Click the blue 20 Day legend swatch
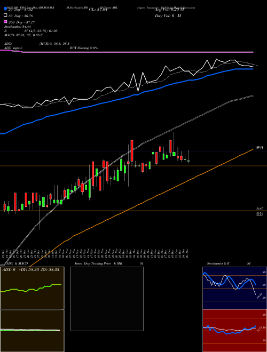Viewport: 267px width, 352px height. [x=5, y=9]
